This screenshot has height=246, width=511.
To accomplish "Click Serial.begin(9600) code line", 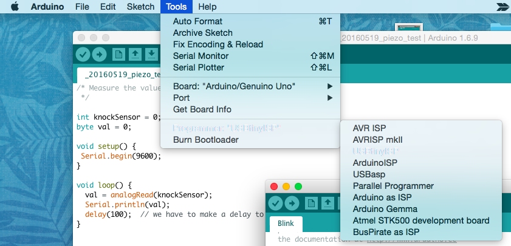I will 121,155.
